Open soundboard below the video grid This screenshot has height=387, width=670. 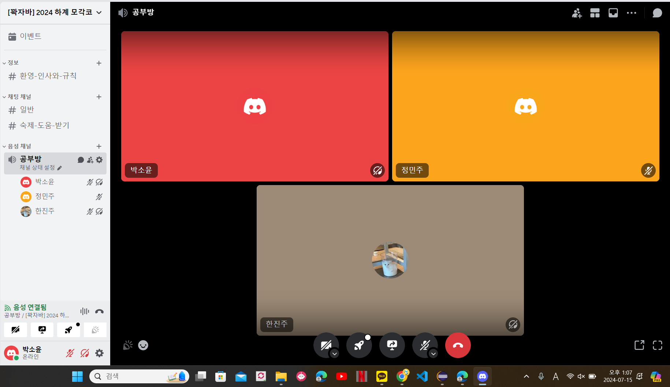point(128,345)
